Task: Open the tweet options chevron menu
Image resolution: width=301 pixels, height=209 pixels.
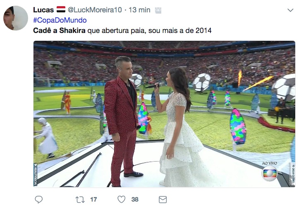Action: pyautogui.click(x=290, y=10)
